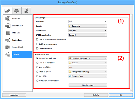Open the Data Format JPEG/Exif dropdown
Image resolution: width=135 pixels, height=99 pixels.
(x=88, y=30)
